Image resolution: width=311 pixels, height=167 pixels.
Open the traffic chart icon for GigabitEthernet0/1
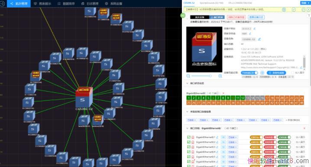point(189,137)
